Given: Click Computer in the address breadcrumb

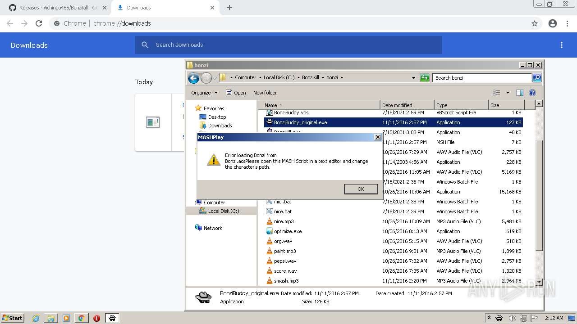Looking at the screenshot, I should pyautogui.click(x=245, y=77).
